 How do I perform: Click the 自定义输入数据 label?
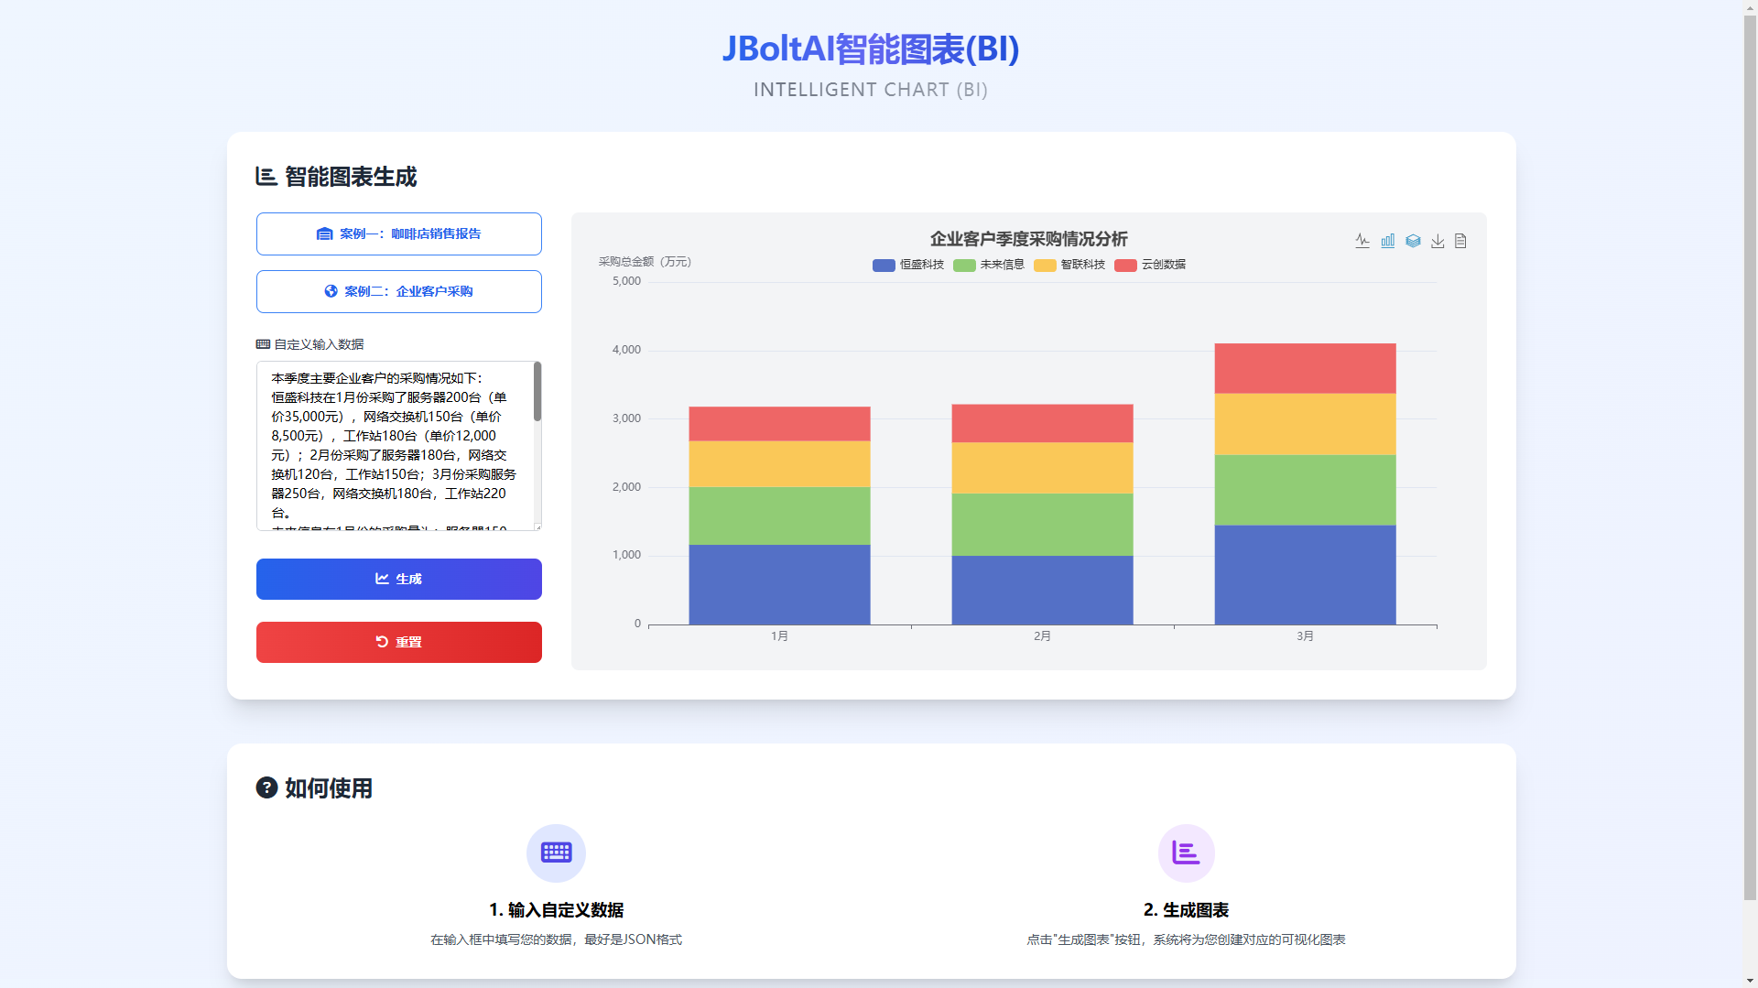319,344
